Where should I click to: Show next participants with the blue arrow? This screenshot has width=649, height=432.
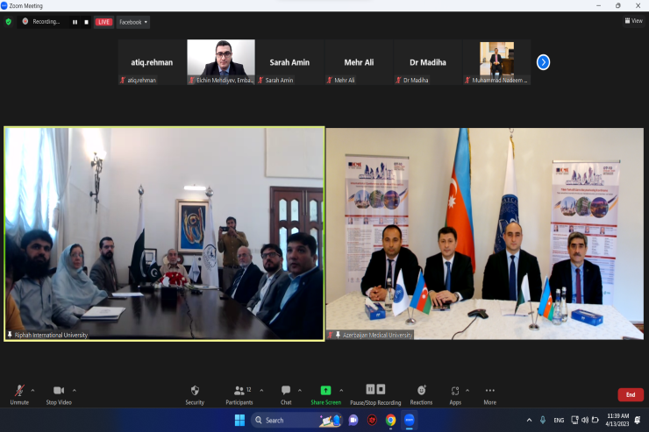543,62
